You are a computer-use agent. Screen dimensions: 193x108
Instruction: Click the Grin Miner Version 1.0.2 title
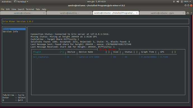point(18,21)
